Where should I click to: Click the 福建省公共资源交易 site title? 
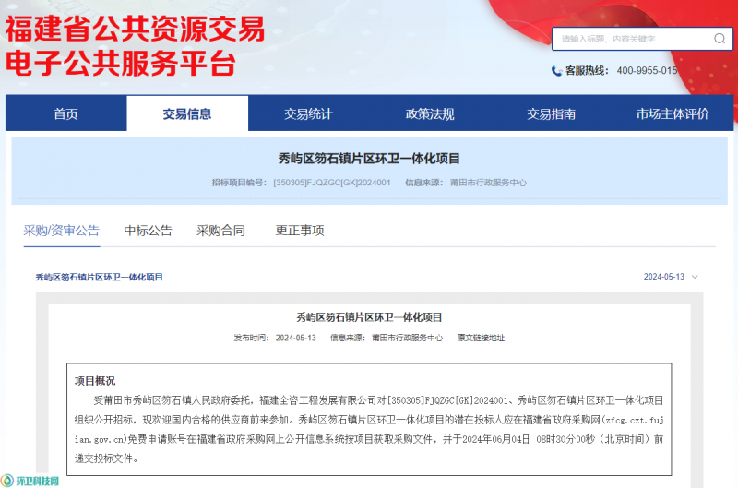point(135,30)
